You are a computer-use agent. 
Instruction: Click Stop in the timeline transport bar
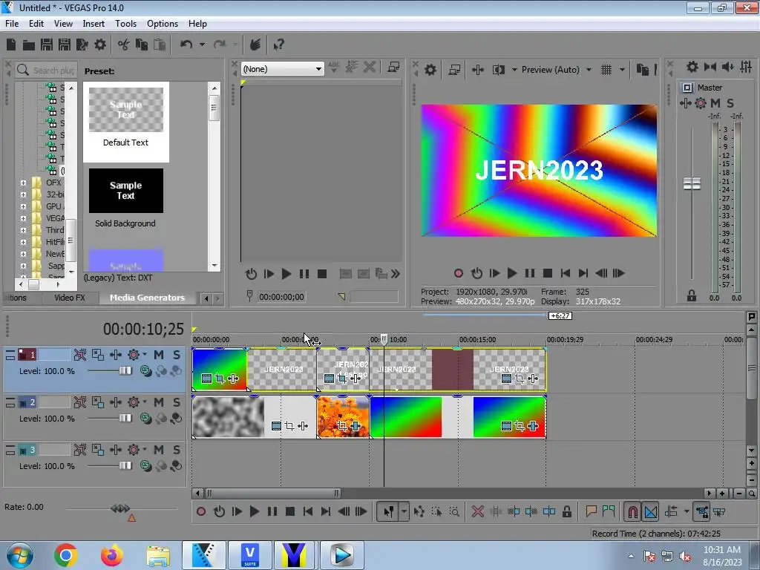pos(290,511)
